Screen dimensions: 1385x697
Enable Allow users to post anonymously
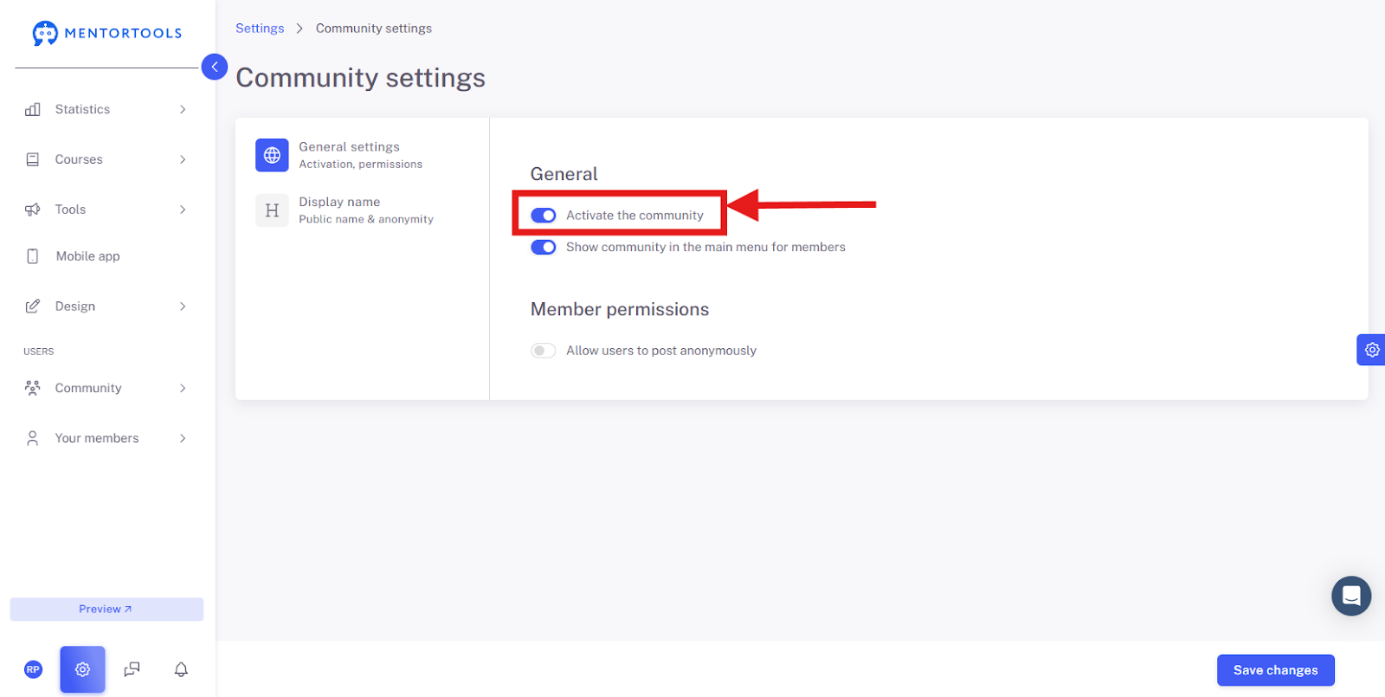(544, 351)
